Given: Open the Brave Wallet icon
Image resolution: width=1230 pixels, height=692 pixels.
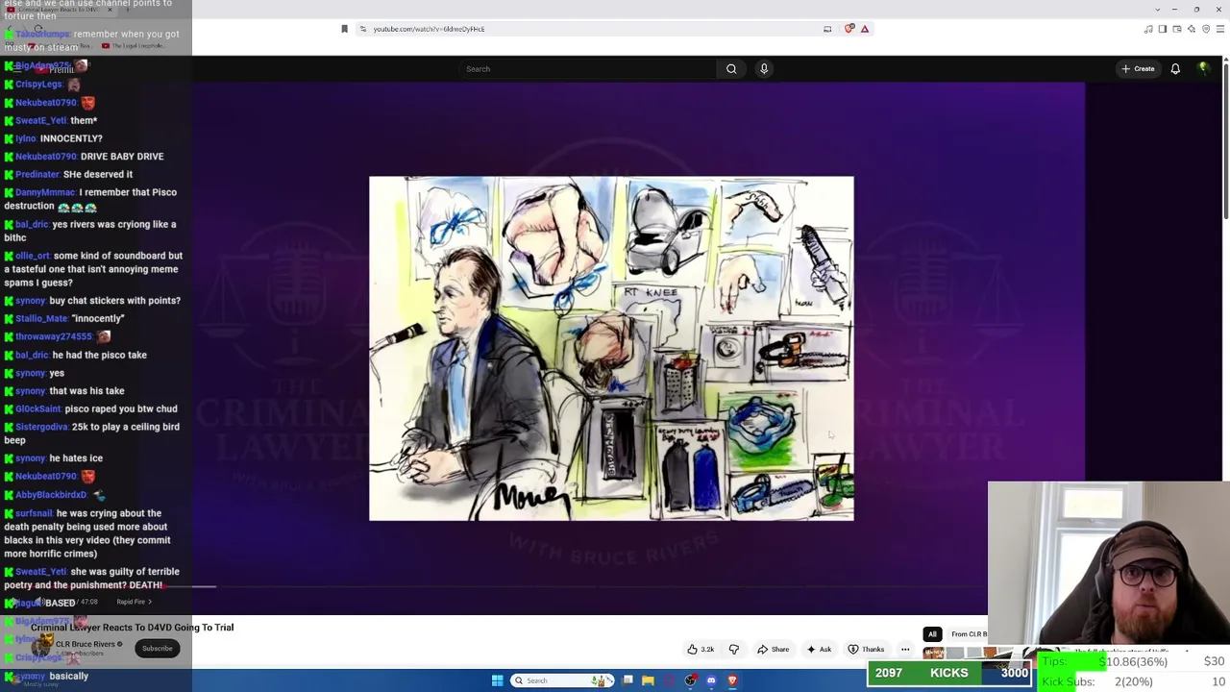Looking at the screenshot, I should coord(1177,29).
